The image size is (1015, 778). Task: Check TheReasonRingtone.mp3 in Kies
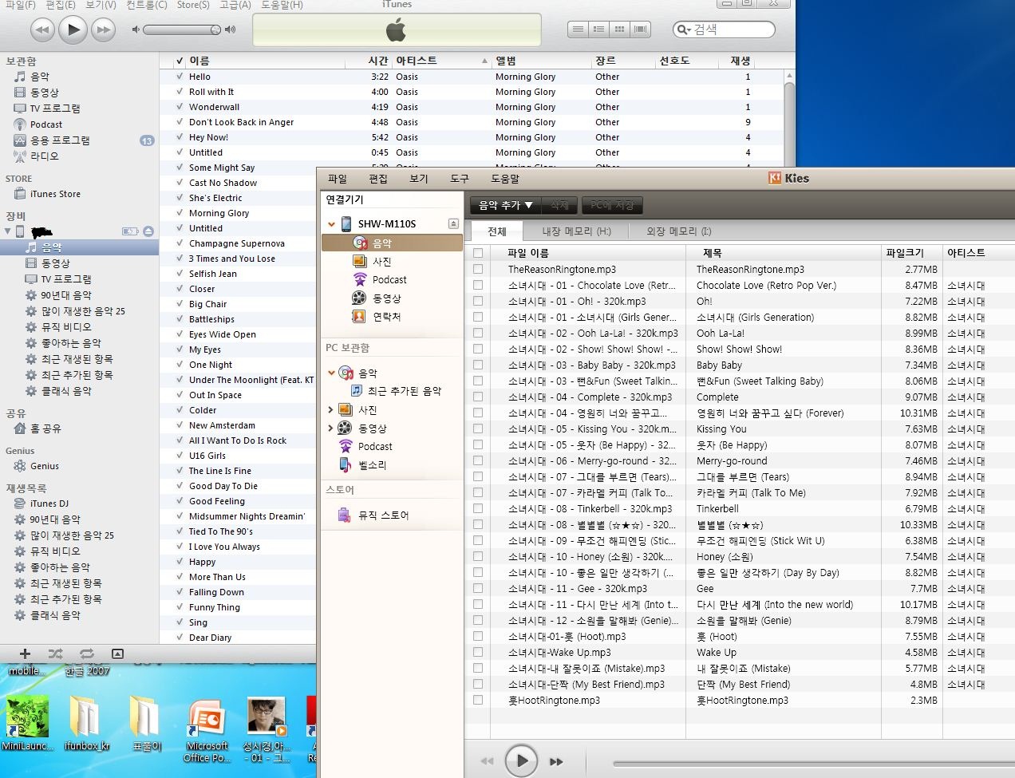pyautogui.click(x=478, y=269)
